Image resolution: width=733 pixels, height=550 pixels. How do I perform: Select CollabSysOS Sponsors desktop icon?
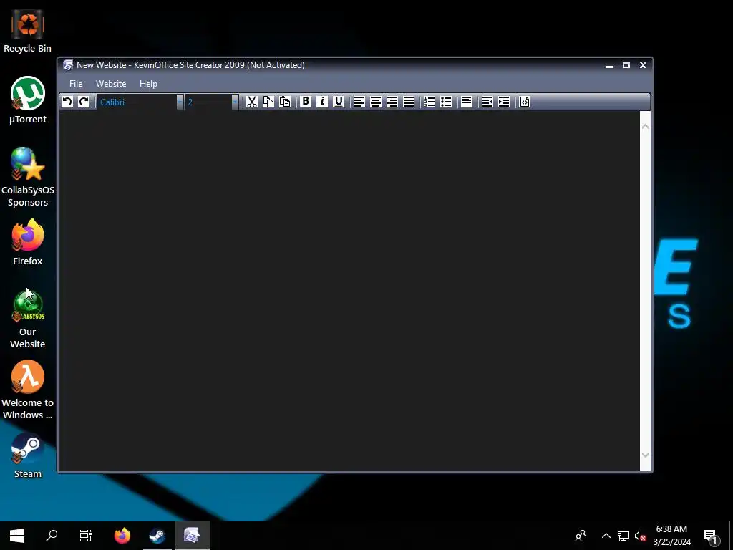pyautogui.click(x=28, y=178)
